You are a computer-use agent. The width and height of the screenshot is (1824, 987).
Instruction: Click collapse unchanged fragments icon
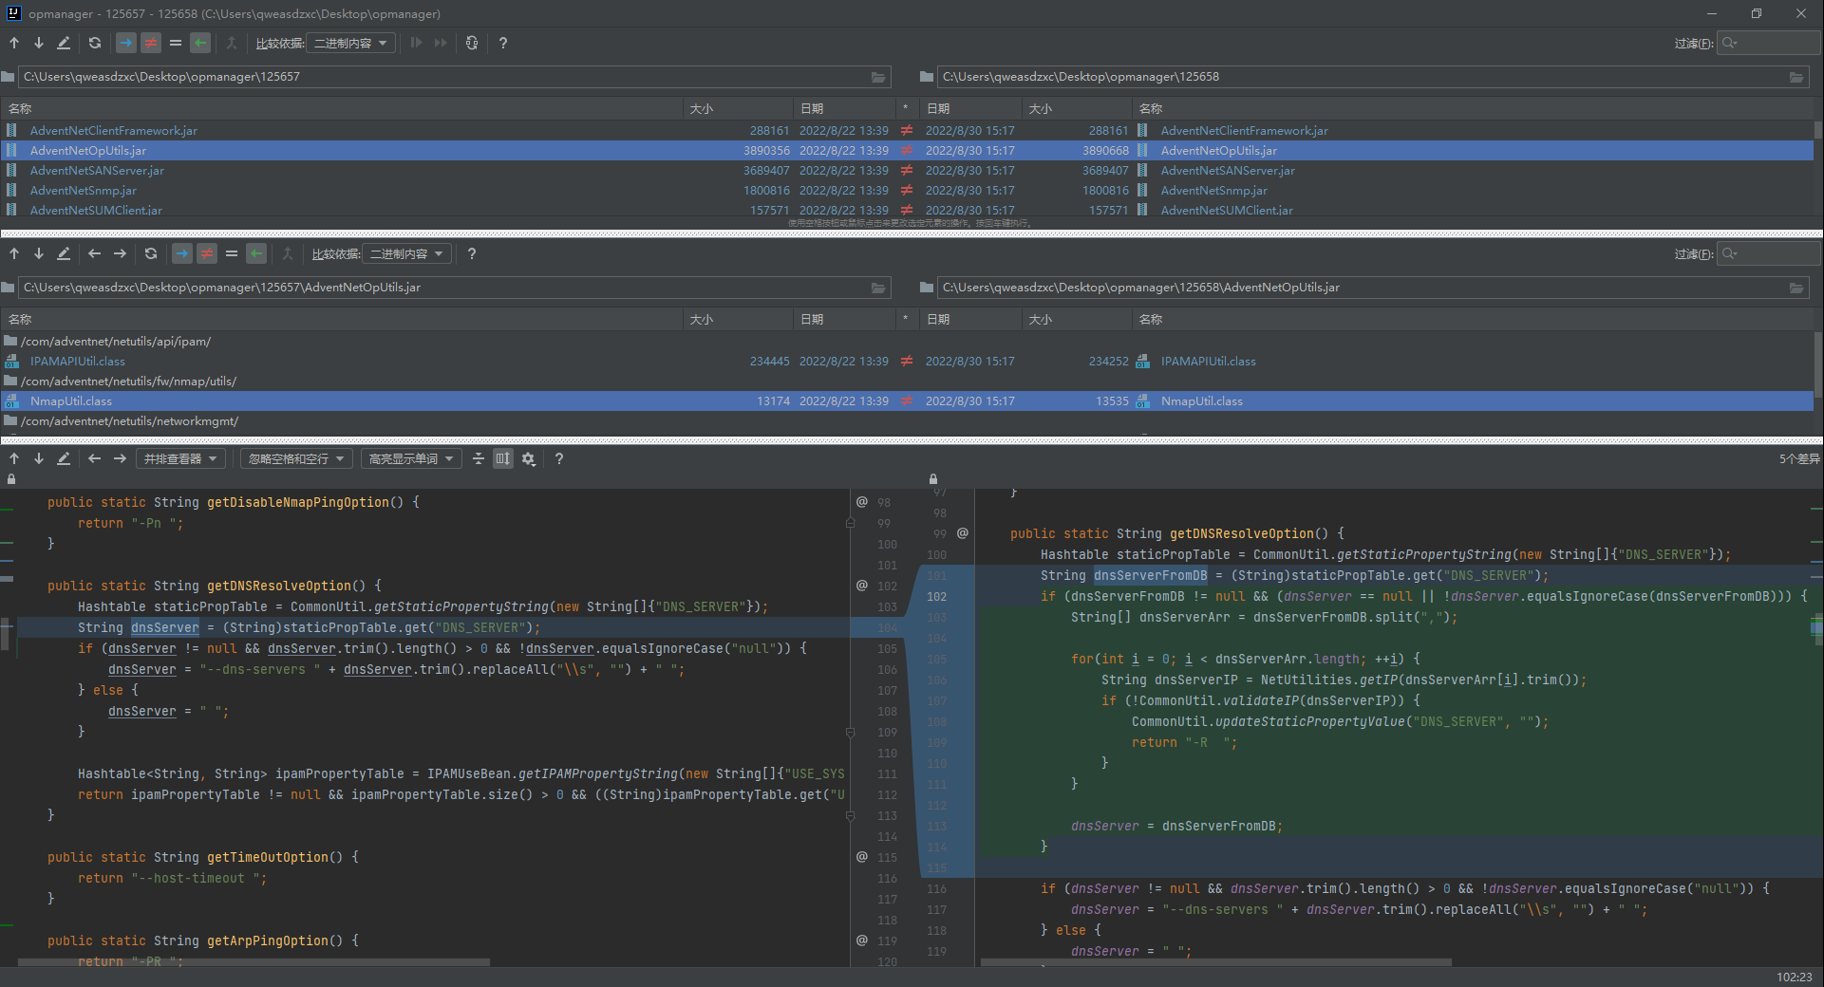point(478,458)
